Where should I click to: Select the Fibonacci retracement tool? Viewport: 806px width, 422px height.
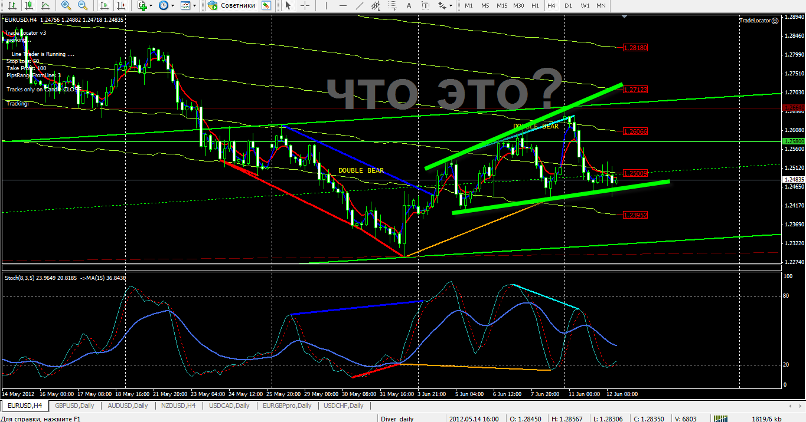[392, 5]
